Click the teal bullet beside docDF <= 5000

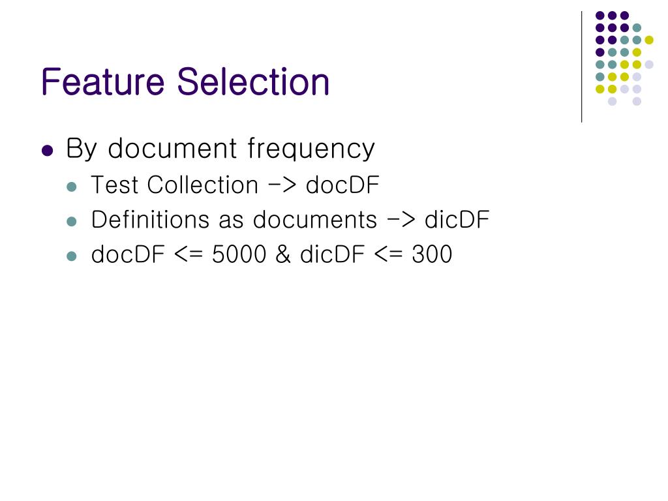pos(72,256)
